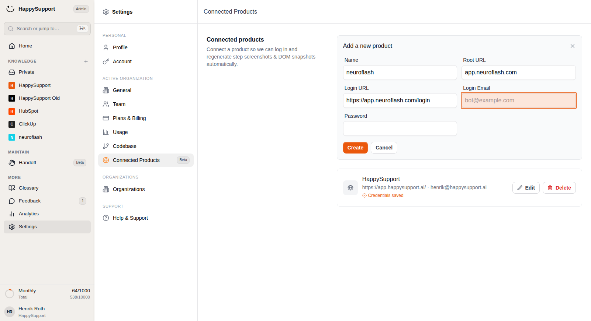Open Profile settings
Image resolution: width=591 pixels, height=321 pixels.
[146, 47]
